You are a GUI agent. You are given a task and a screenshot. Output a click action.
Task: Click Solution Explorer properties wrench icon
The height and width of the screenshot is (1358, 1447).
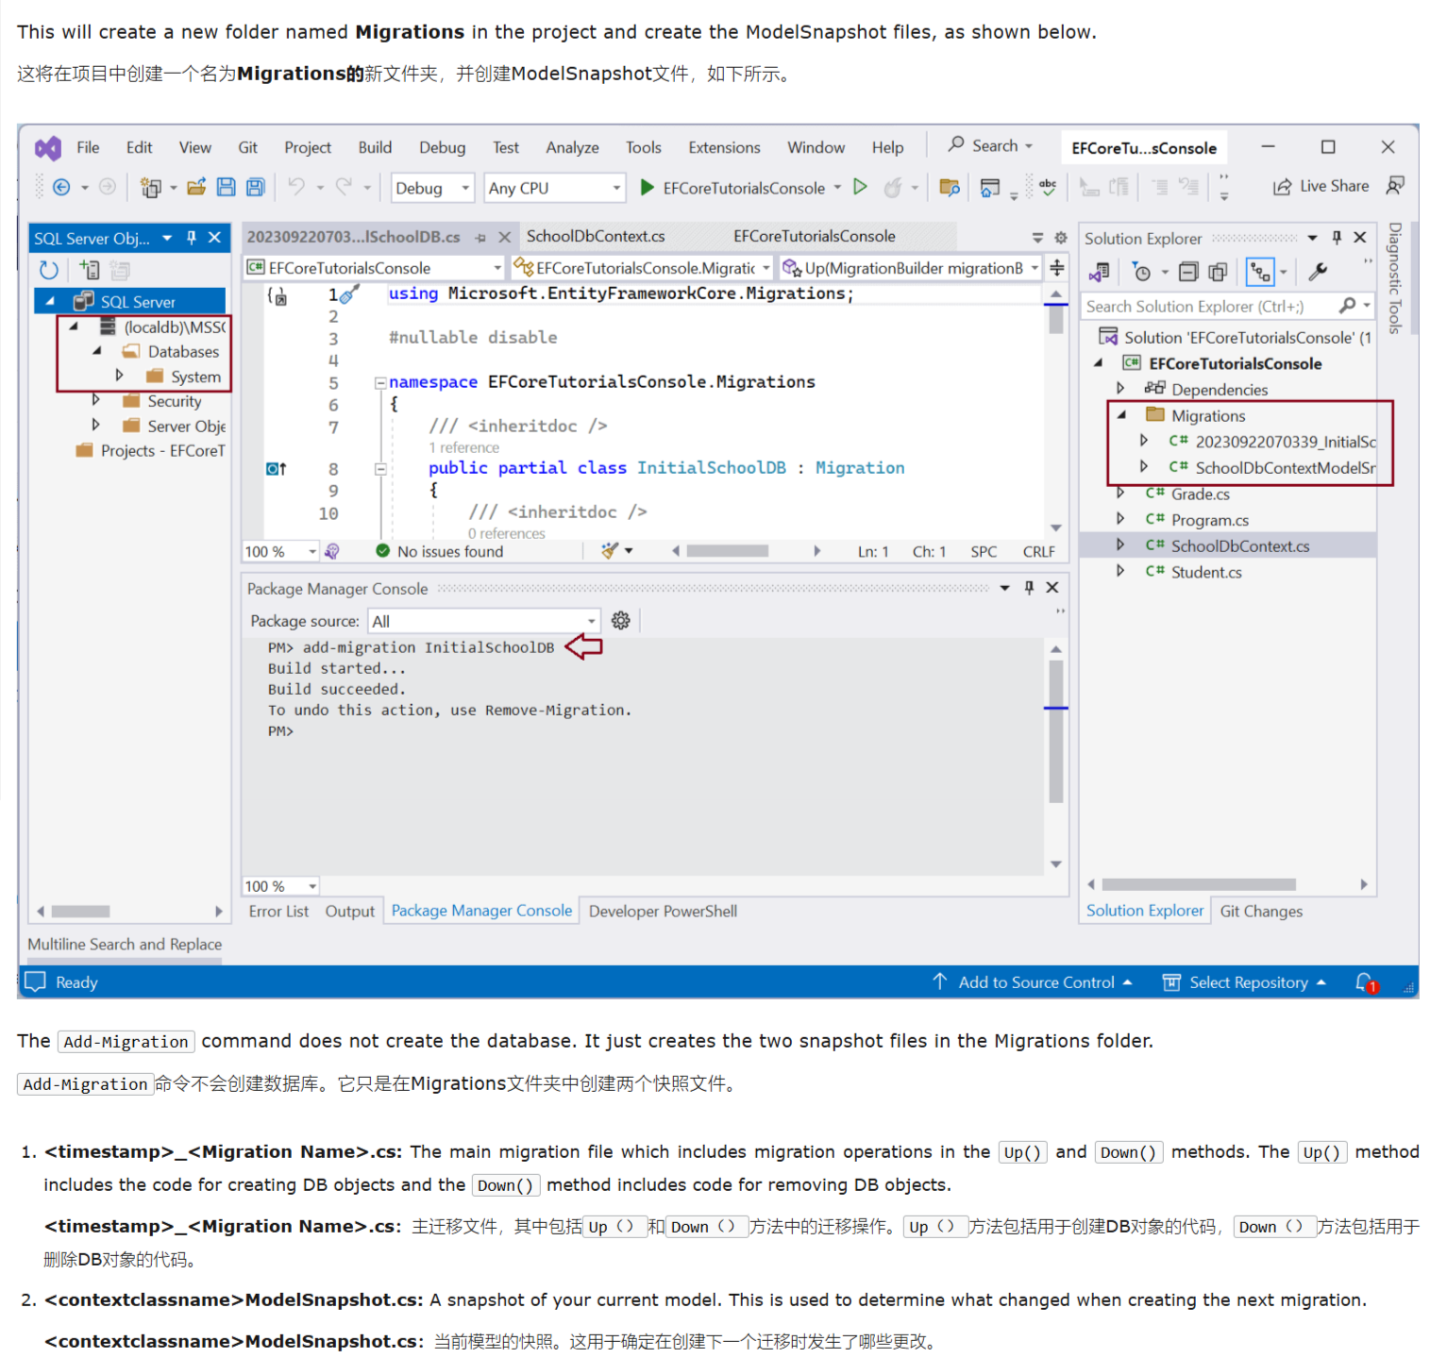(x=1319, y=273)
